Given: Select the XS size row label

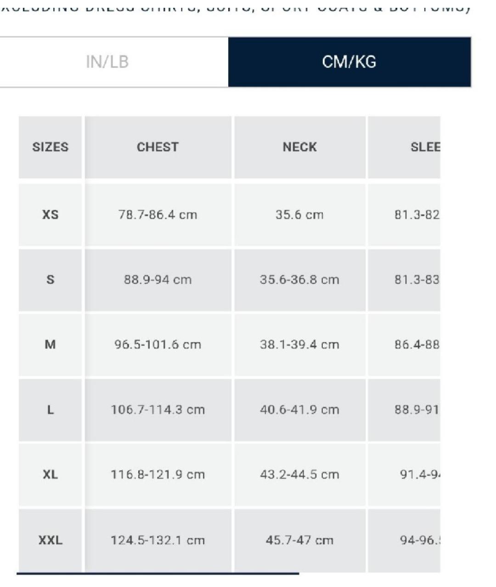Looking at the screenshot, I should (x=51, y=215).
